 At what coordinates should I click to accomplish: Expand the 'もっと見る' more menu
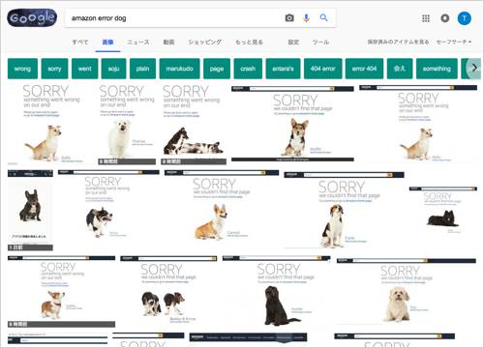point(249,42)
